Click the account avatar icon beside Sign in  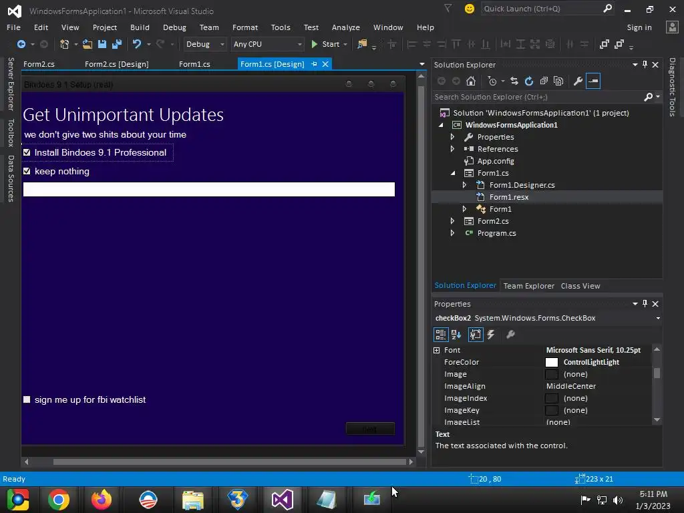[672, 27]
